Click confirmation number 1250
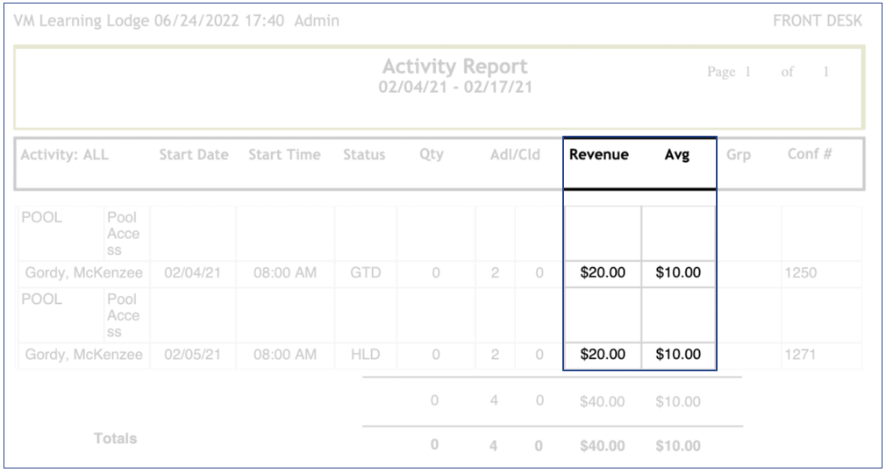Image resolution: width=886 pixels, height=472 pixels. [800, 273]
